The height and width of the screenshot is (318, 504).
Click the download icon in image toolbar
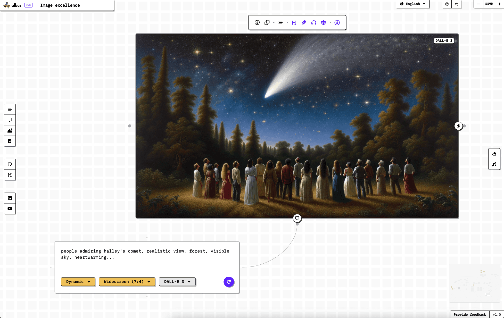coord(337,23)
